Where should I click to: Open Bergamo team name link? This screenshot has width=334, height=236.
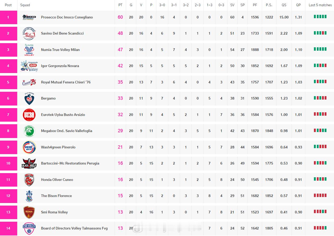48,99
